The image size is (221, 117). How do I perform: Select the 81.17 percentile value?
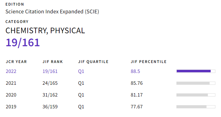137,95
